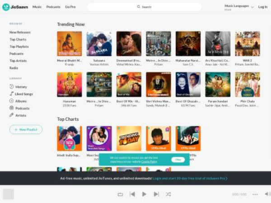
Task: Skip to previous track
Action: (x=132, y=194)
